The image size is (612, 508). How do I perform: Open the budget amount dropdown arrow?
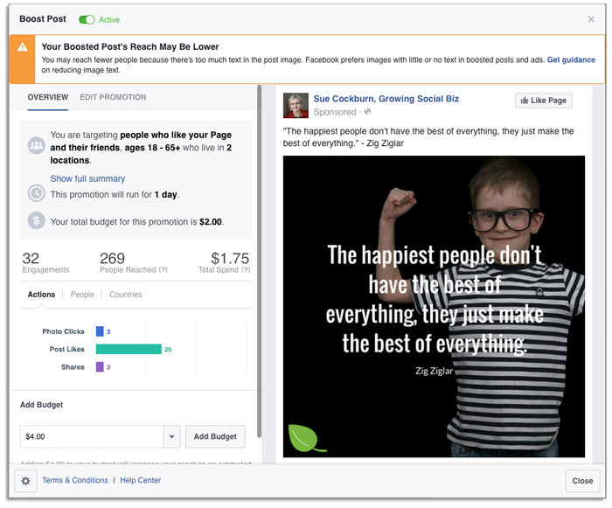[x=171, y=436]
